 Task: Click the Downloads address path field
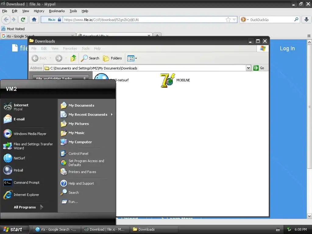coord(145,68)
